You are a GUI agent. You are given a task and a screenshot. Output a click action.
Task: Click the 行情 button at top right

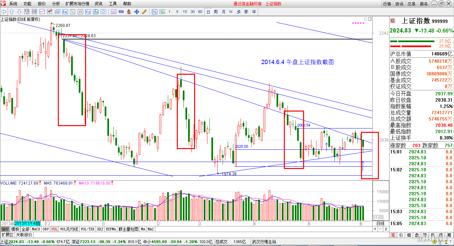coord(387,4)
